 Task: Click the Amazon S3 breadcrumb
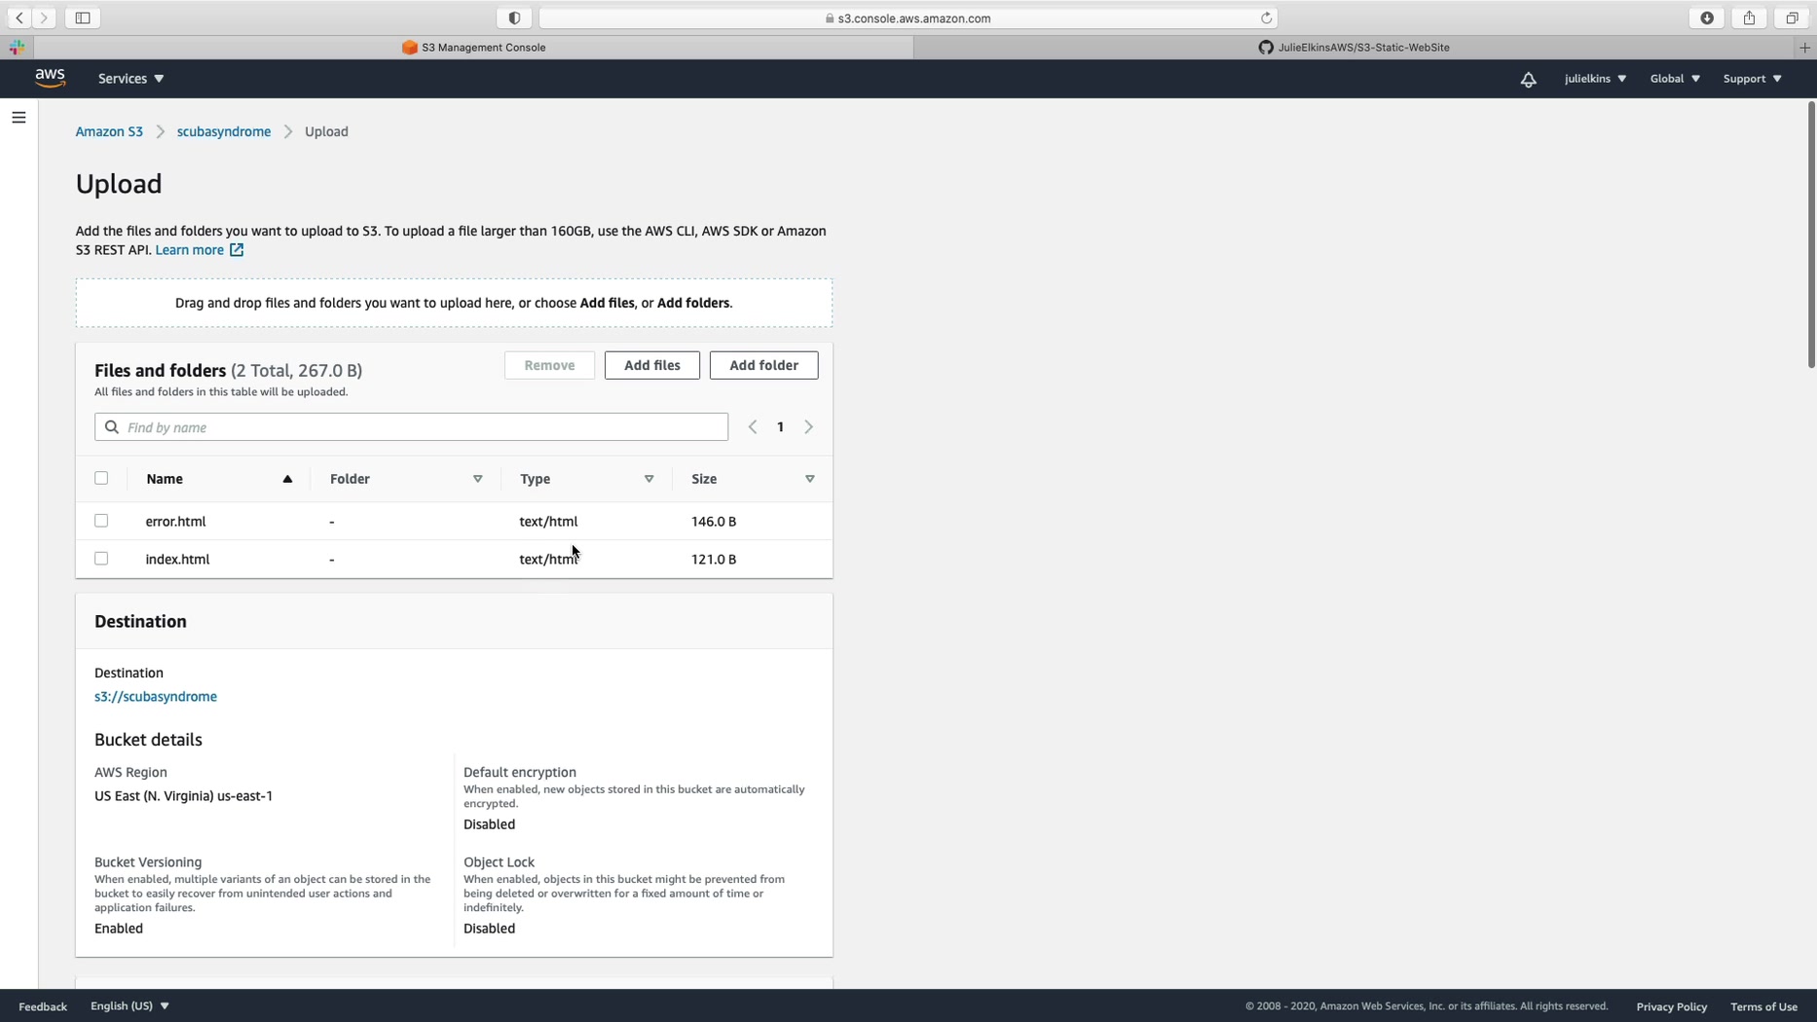[109, 131]
